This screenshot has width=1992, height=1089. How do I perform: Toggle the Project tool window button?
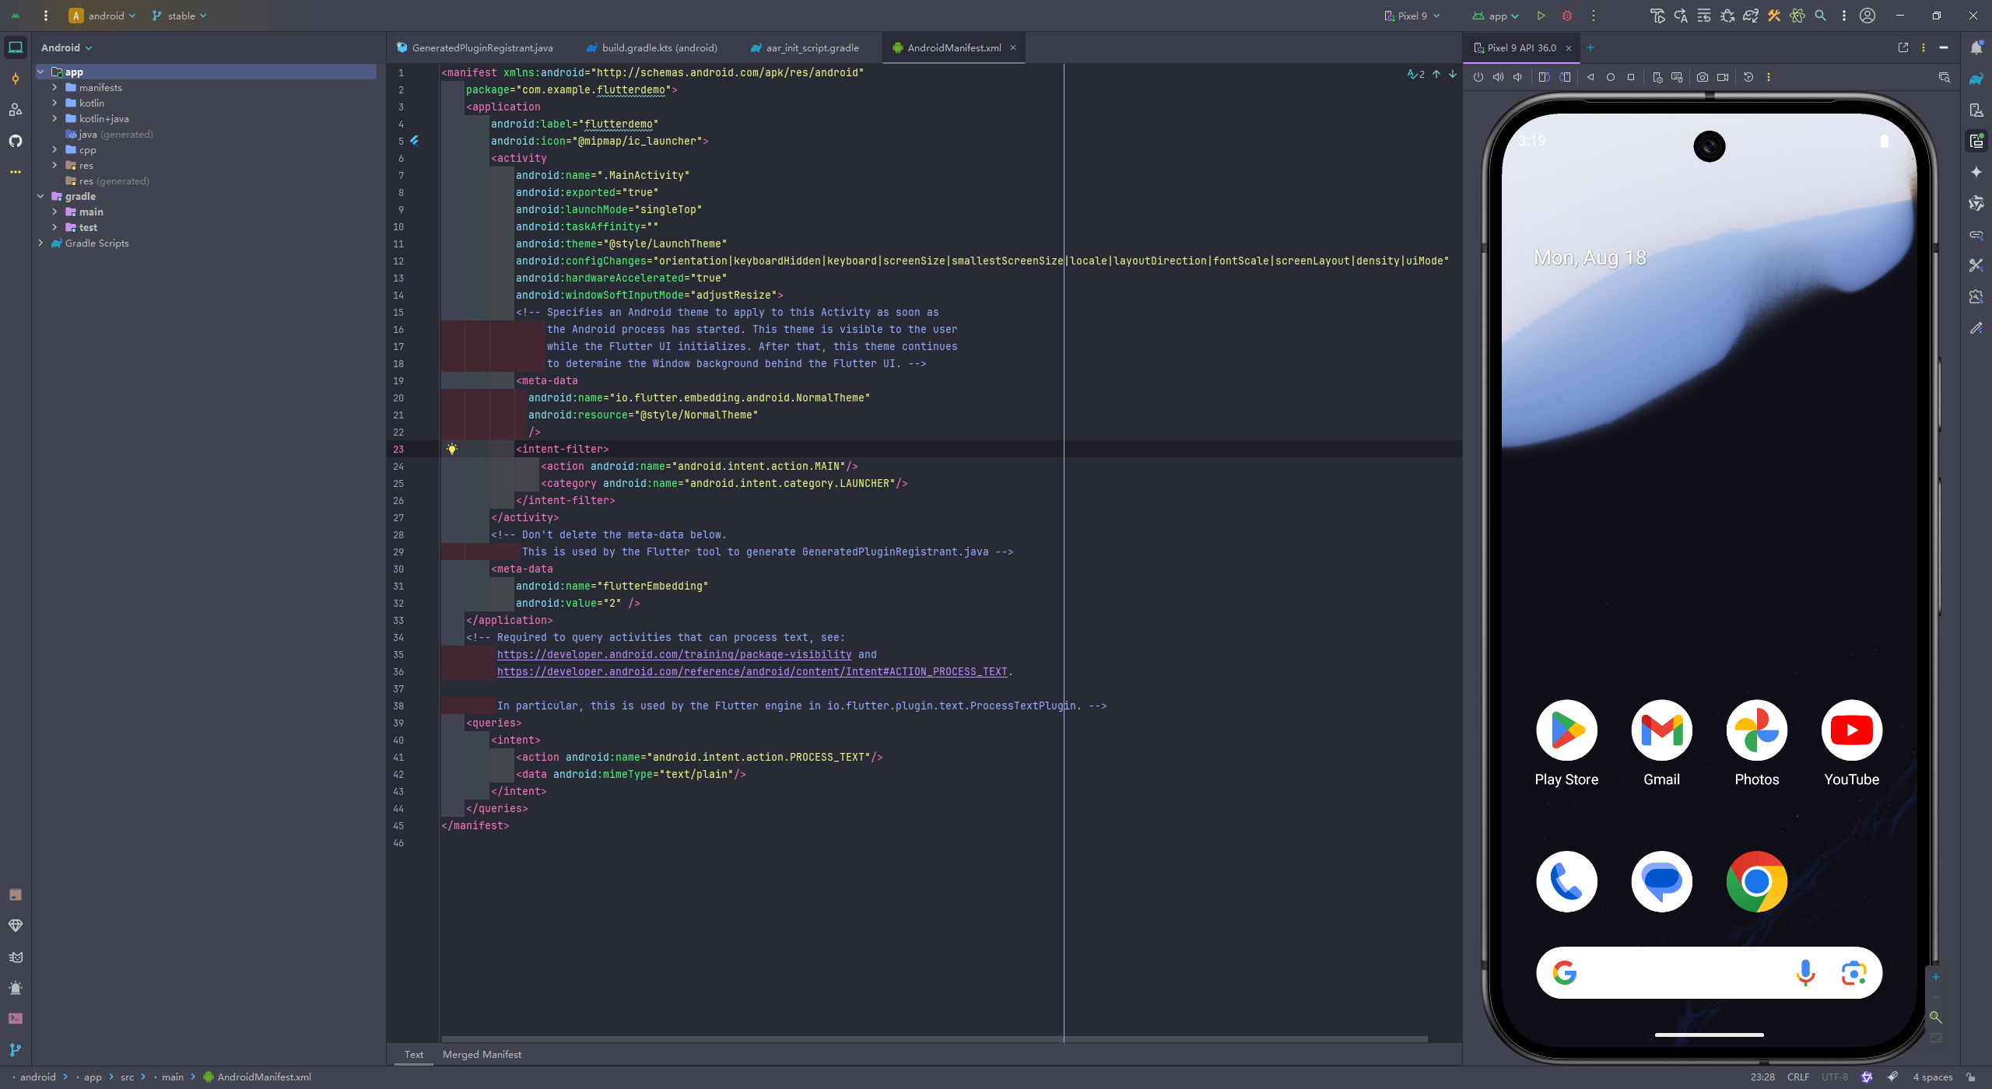pos(16,47)
